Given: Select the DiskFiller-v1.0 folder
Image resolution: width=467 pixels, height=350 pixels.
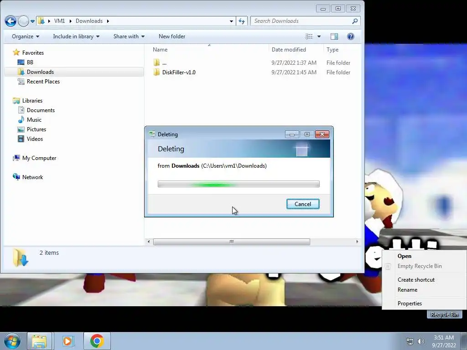Looking at the screenshot, I should pos(179,72).
